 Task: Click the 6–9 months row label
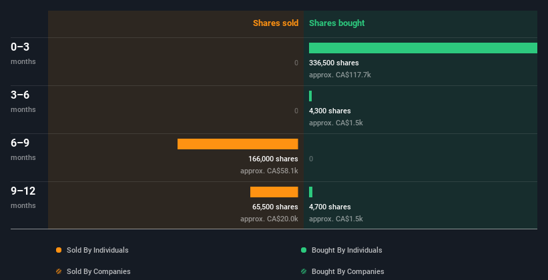pyautogui.click(x=23, y=149)
